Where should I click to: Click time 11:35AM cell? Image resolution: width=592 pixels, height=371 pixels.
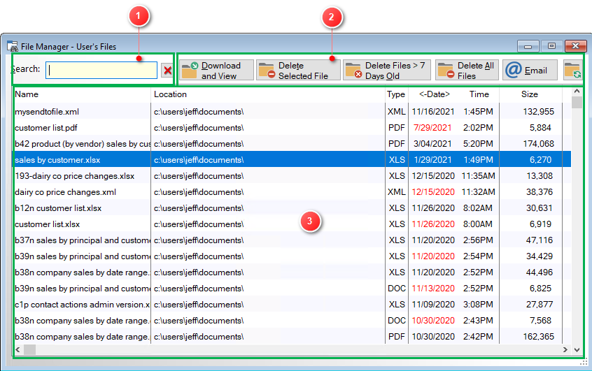(479, 176)
